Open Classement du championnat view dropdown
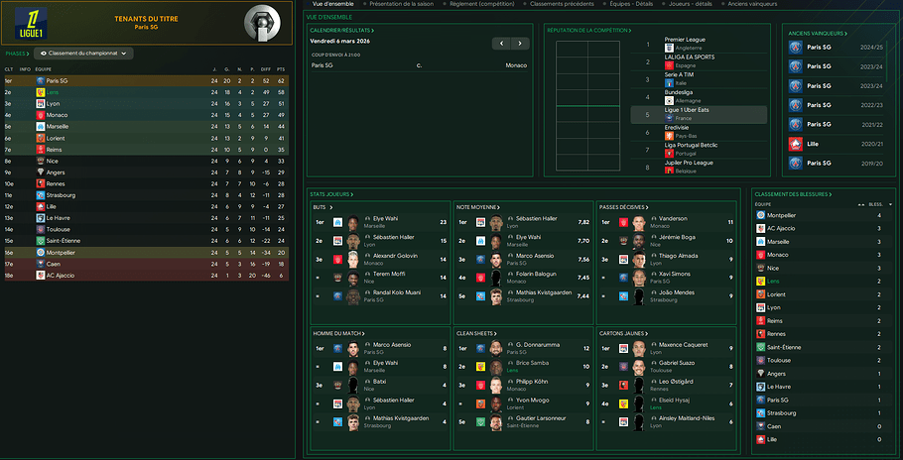The height and width of the screenshot is (460, 903). click(x=83, y=53)
